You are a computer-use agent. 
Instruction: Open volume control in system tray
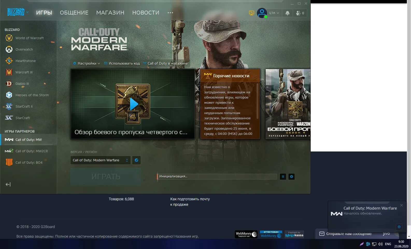click(x=380, y=244)
